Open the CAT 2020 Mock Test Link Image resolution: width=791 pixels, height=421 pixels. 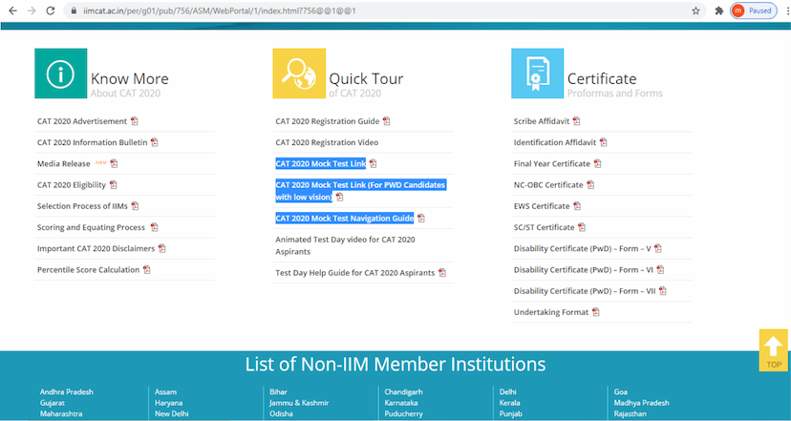pos(320,163)
